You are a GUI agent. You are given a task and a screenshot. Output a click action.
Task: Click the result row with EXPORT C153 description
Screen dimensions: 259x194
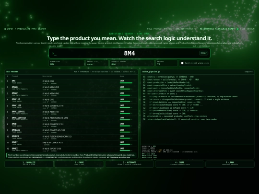(x=71, y=149)
